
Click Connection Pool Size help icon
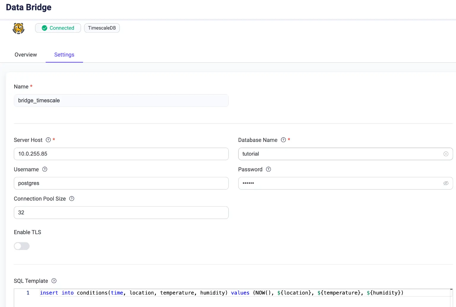tap(72, 199)
